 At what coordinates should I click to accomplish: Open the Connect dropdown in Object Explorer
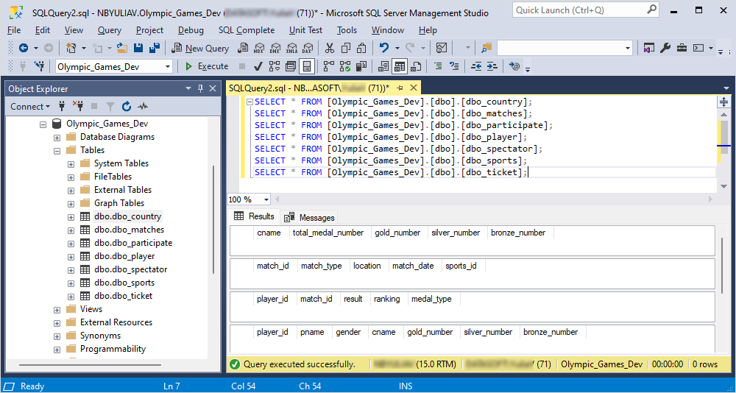(x=30, y=107)
